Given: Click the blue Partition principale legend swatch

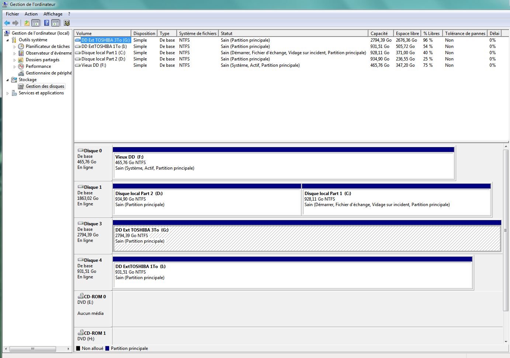Looking at the screenshot, I should pos(107,348).
